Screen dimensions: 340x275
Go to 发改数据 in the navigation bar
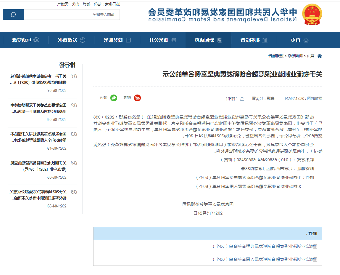(x=71, y=40)
